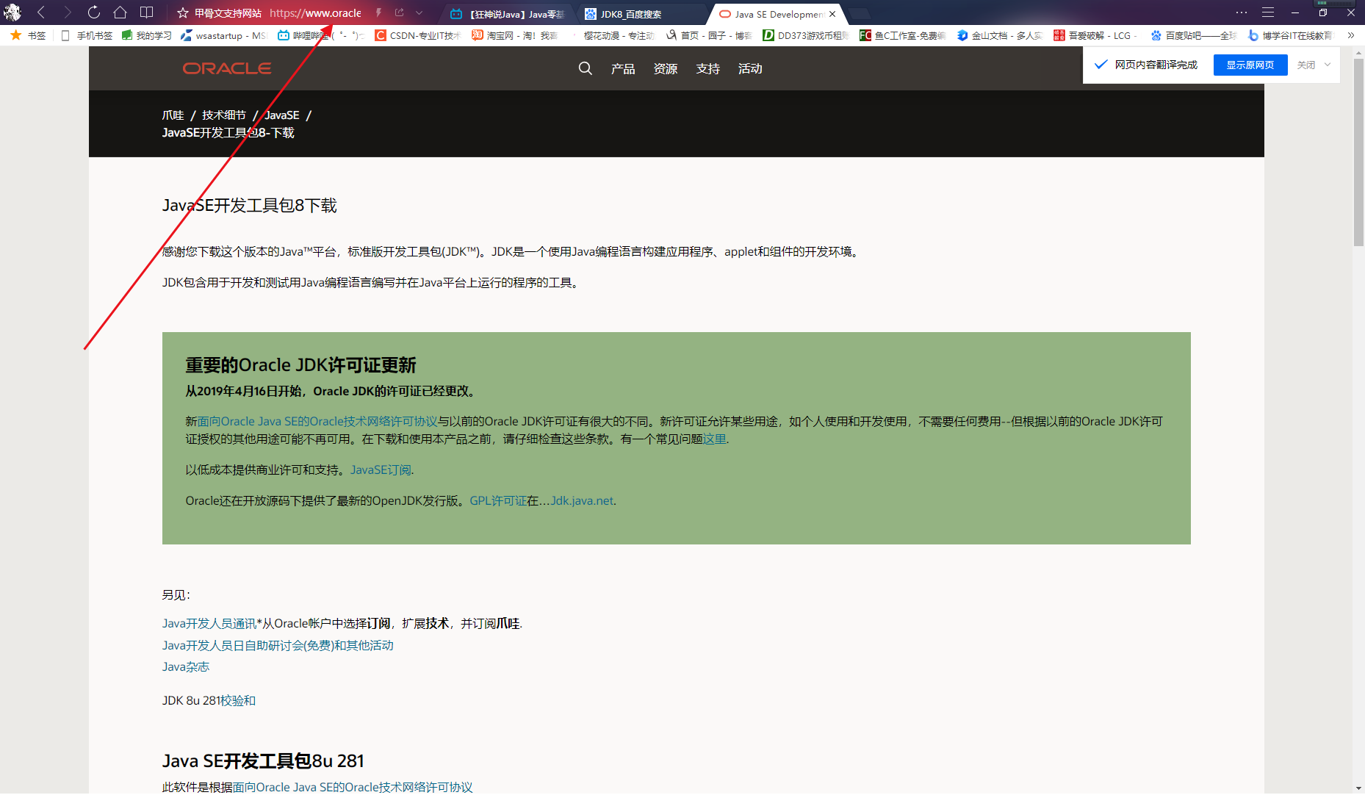Screen dimensions: 1365x795
Task: Open the 书签 bookmarks star menu
Action: tap(28, 35)
